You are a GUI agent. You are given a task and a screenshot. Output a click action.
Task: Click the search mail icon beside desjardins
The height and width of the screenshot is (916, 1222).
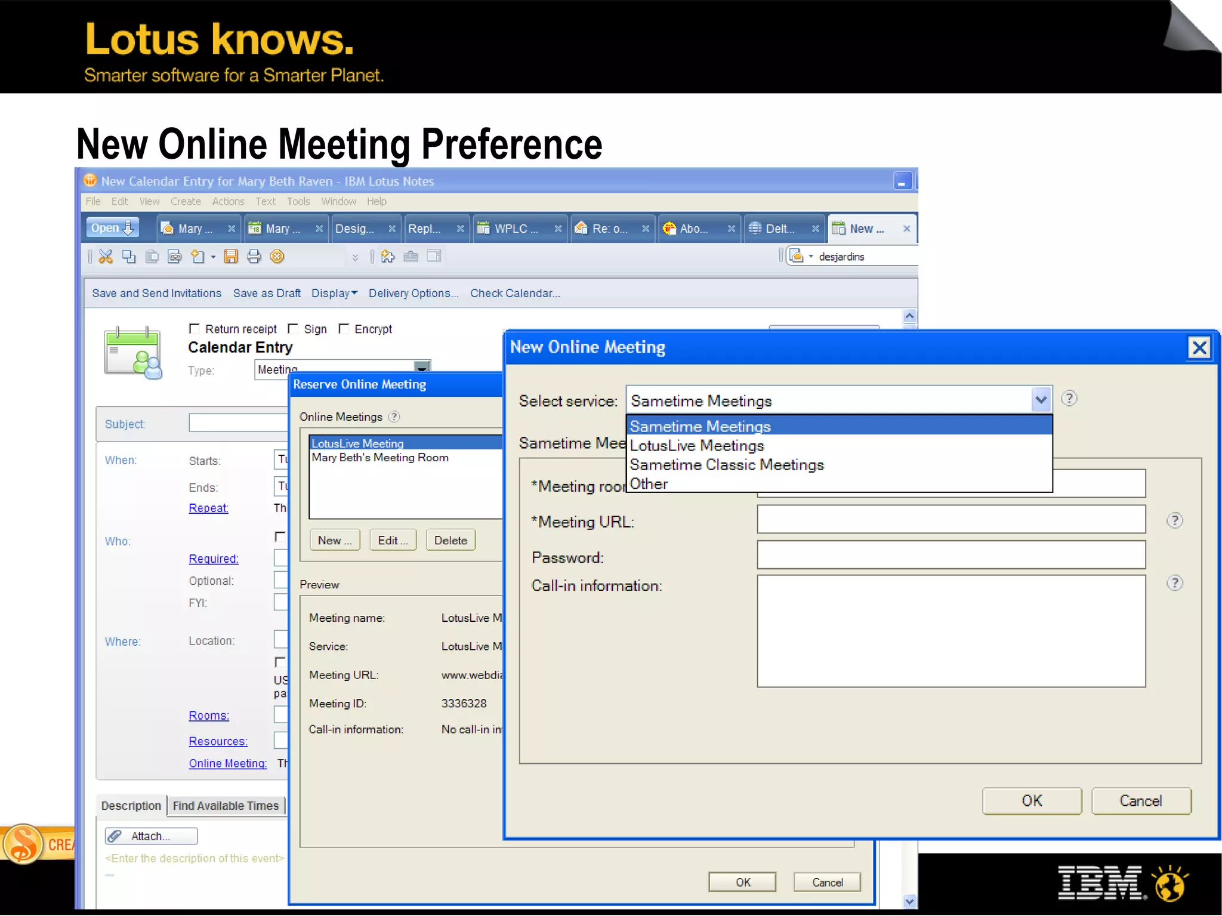(797, 257)
